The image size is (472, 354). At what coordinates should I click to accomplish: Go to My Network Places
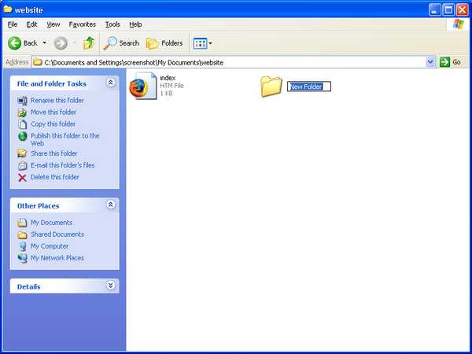pyautogui.click(x=57, y=258)
